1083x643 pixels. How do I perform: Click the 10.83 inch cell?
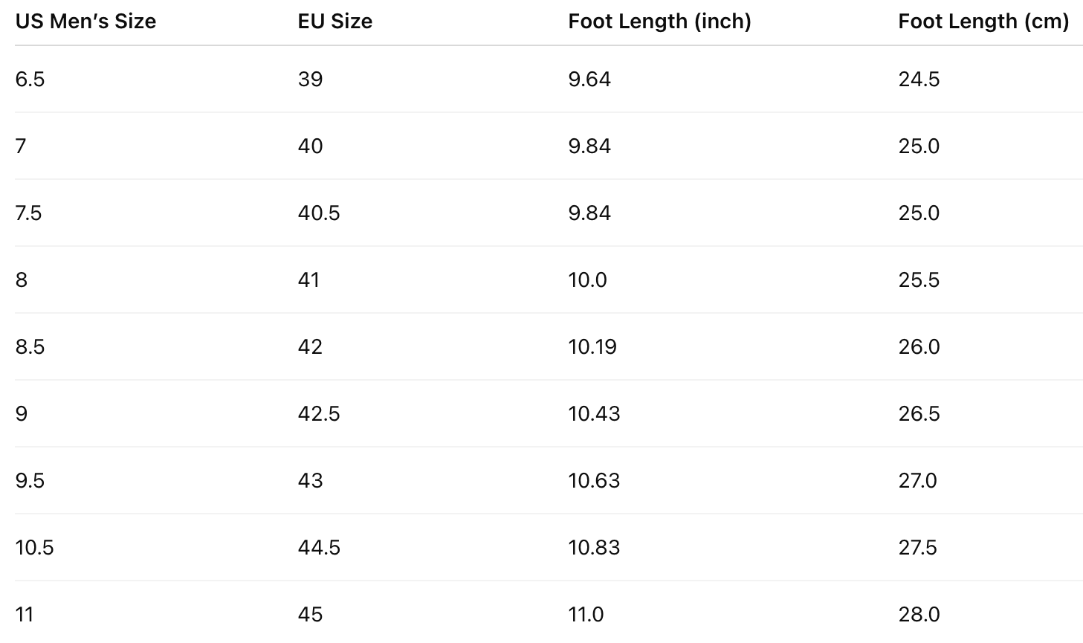[x=594, y=548]
